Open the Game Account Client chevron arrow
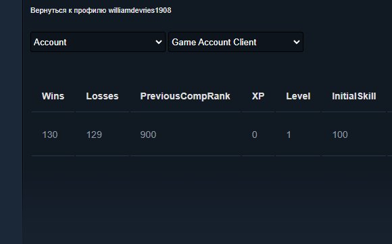 tap(297, 43)
